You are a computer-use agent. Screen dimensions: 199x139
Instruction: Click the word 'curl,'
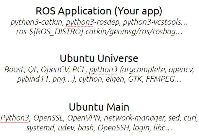[x=191, y=118]
